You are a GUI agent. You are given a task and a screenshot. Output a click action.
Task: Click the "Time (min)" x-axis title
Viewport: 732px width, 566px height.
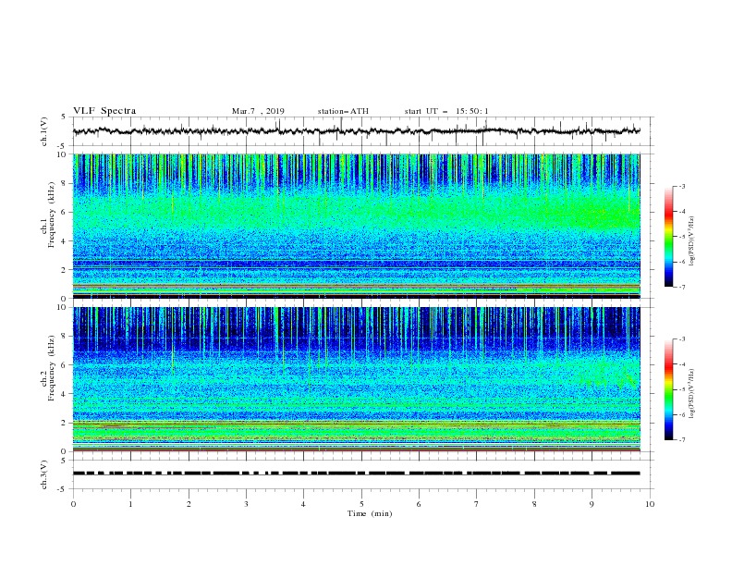click(370, 513)
